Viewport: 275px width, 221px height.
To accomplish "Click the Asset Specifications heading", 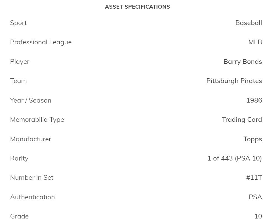I will [137, 7].
